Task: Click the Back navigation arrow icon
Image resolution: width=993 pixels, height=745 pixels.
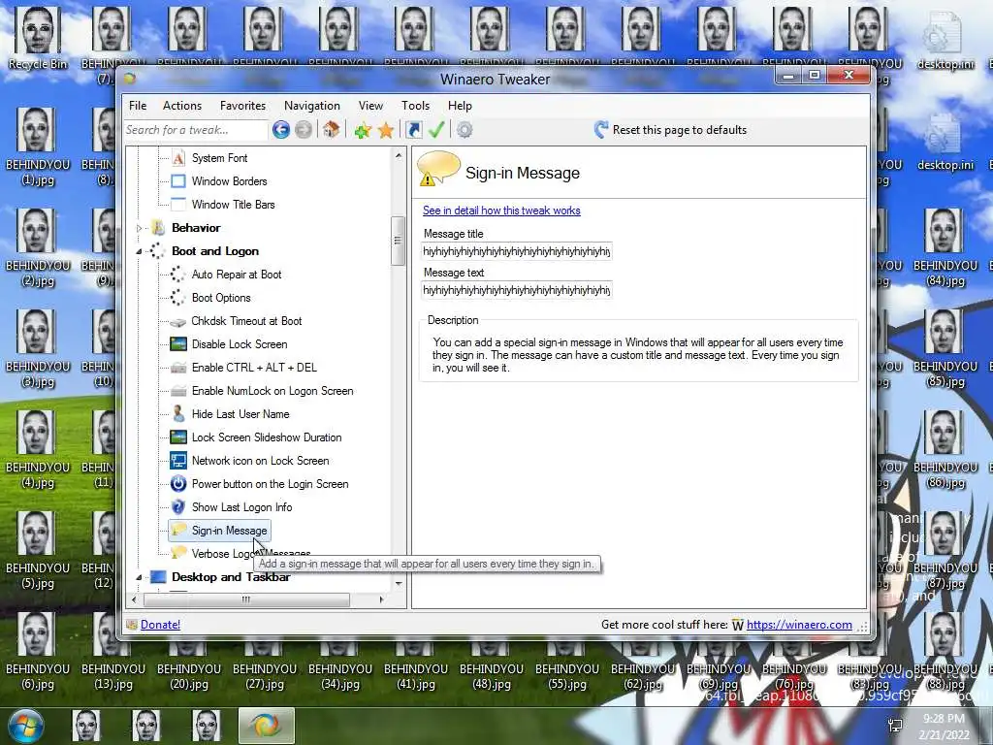Action: pos(281,130)
